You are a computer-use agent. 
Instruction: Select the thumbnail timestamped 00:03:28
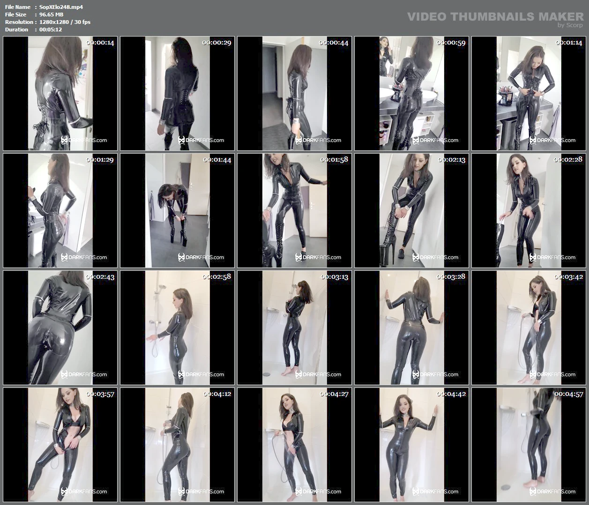click(411, 327)
